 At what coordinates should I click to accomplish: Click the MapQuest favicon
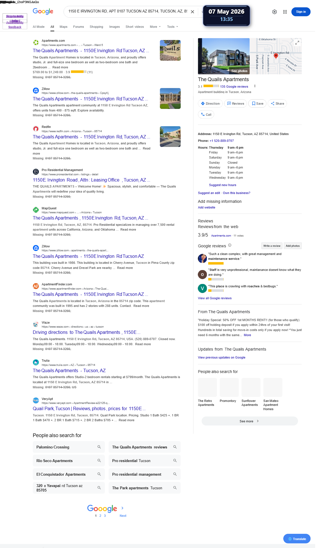click(x=36, y=210)
